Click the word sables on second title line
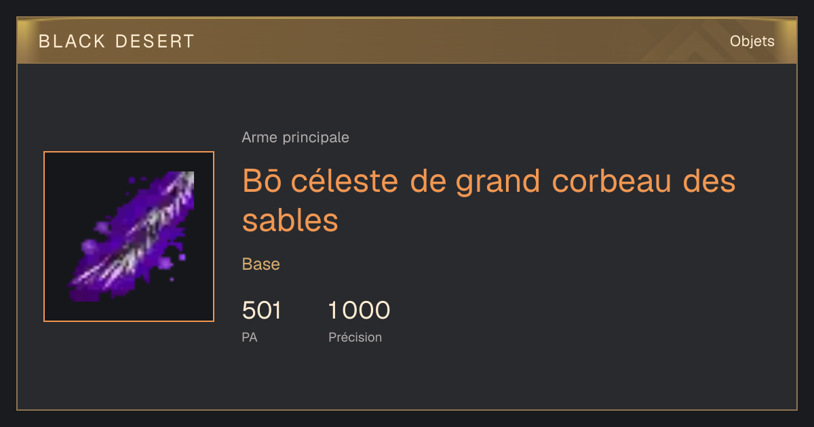This screenshot has width=814, height=427. coord(290,220)
